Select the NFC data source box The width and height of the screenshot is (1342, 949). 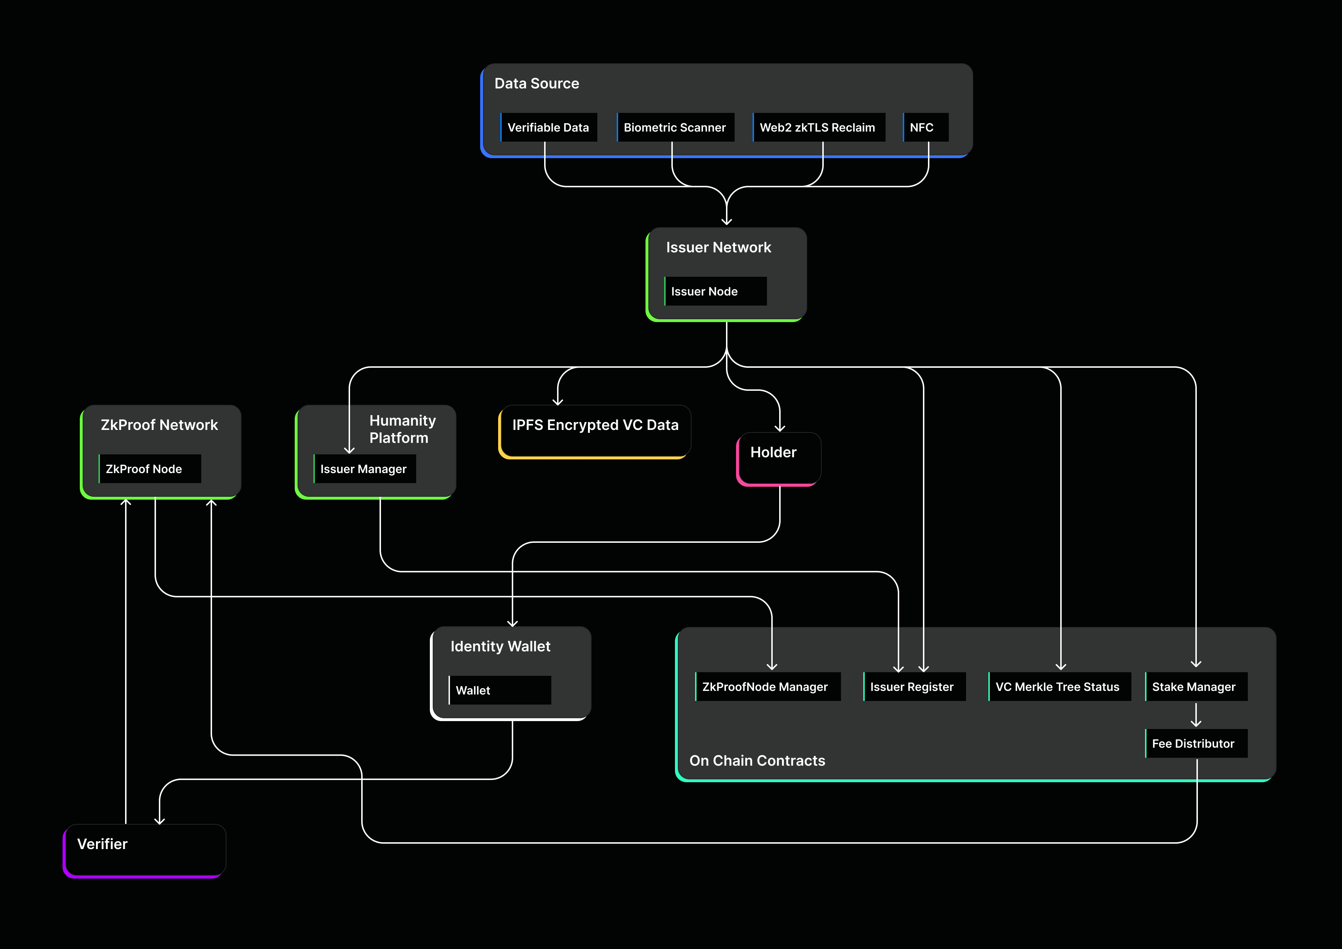coord(925,128)
